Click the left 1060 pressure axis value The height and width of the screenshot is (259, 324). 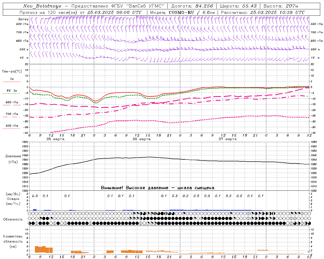click(26, 142)
